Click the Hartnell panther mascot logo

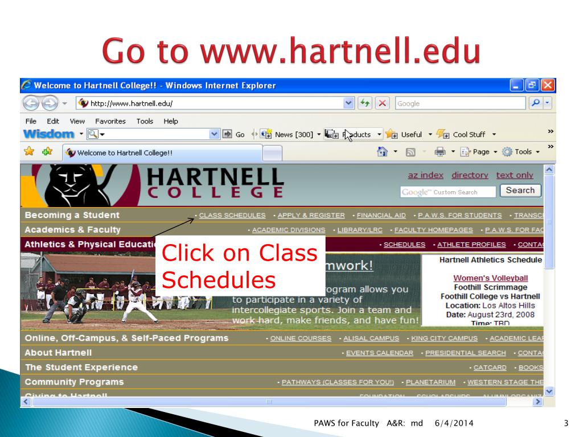click(x=80, y=185)
